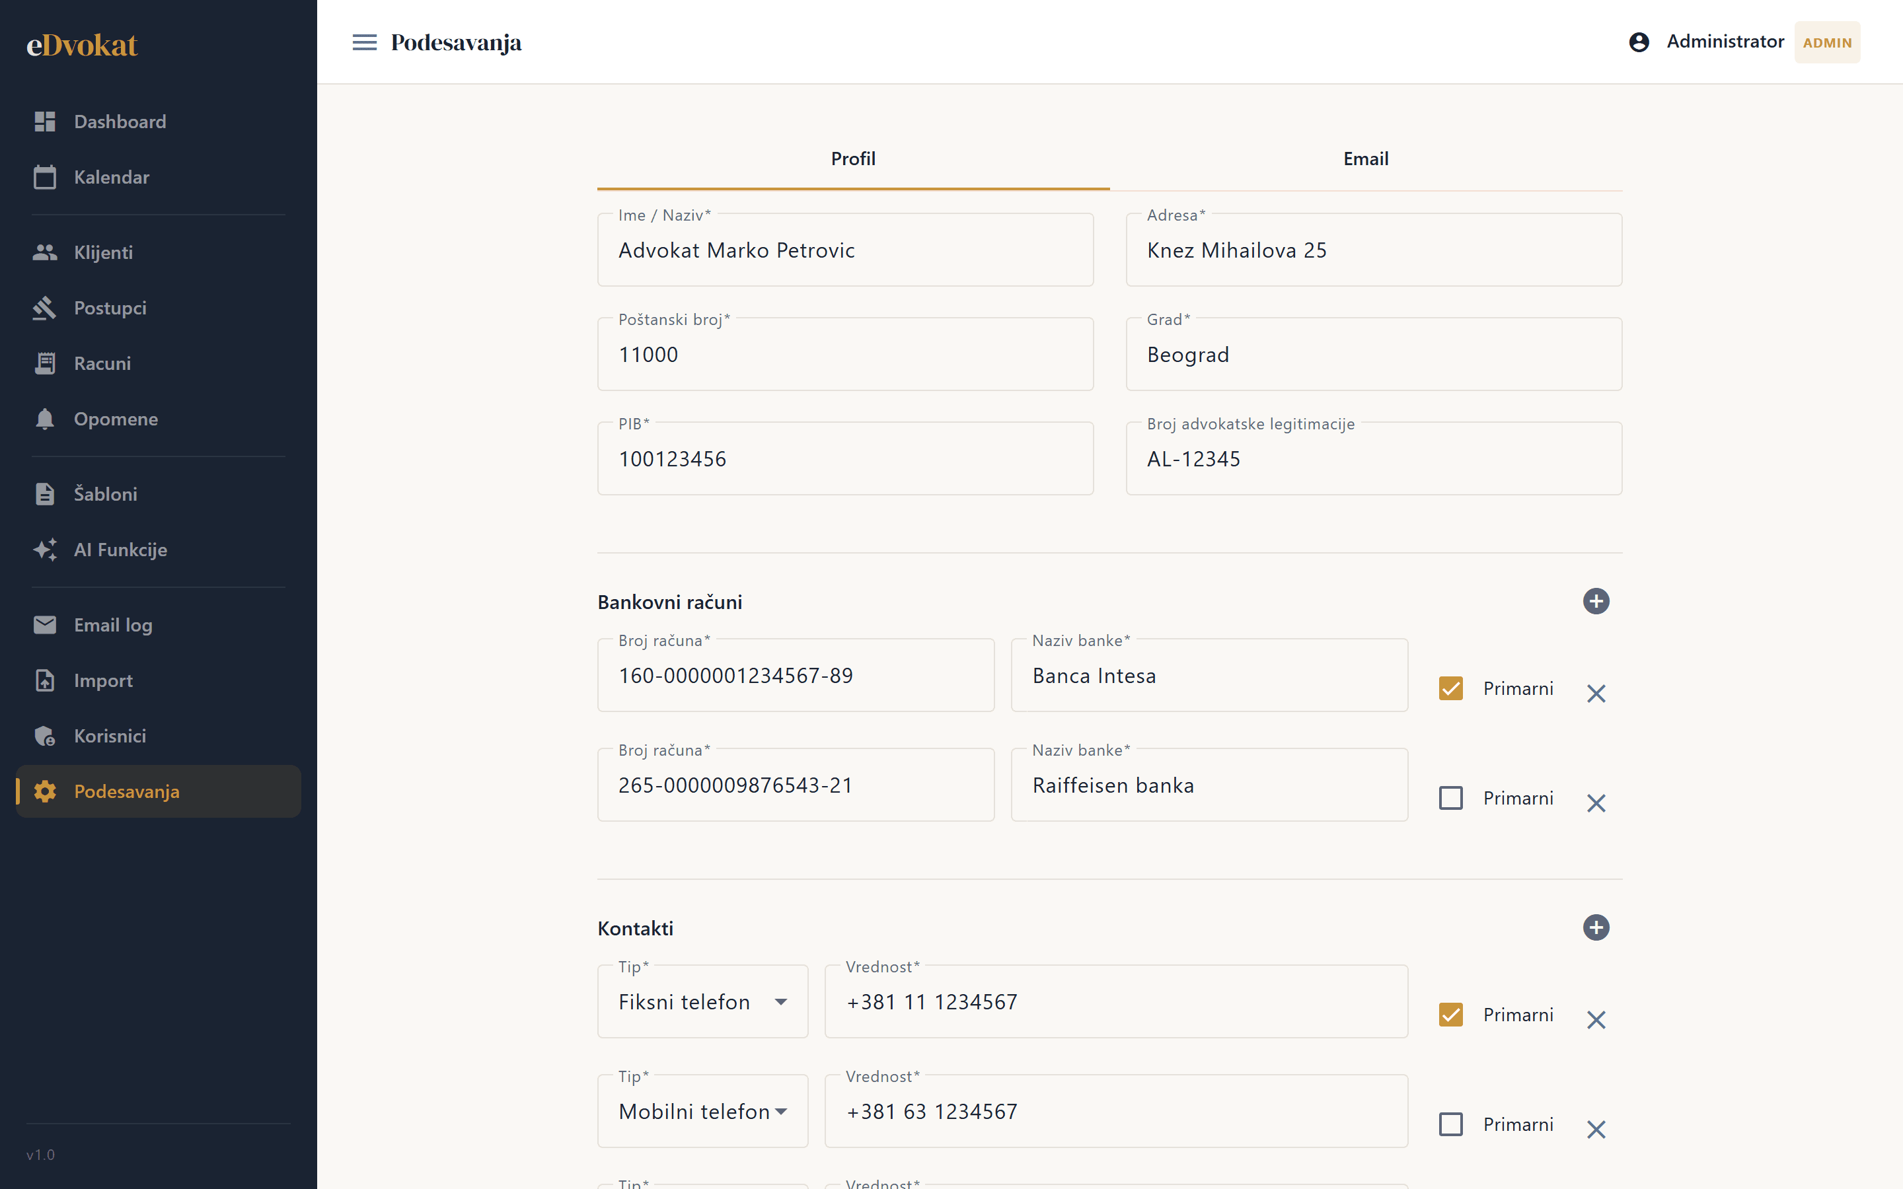Open Dashboard from the sidebar
The width and height of the screenshot is (1903, 1189).
[x=158, y=122]
